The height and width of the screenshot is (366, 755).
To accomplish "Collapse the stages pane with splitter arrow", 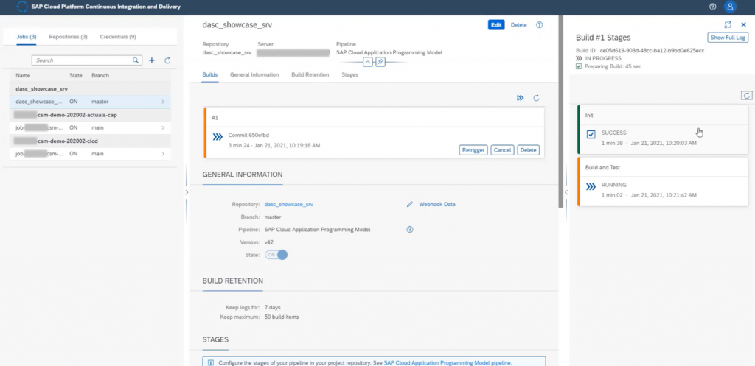I will click(566, 192).
